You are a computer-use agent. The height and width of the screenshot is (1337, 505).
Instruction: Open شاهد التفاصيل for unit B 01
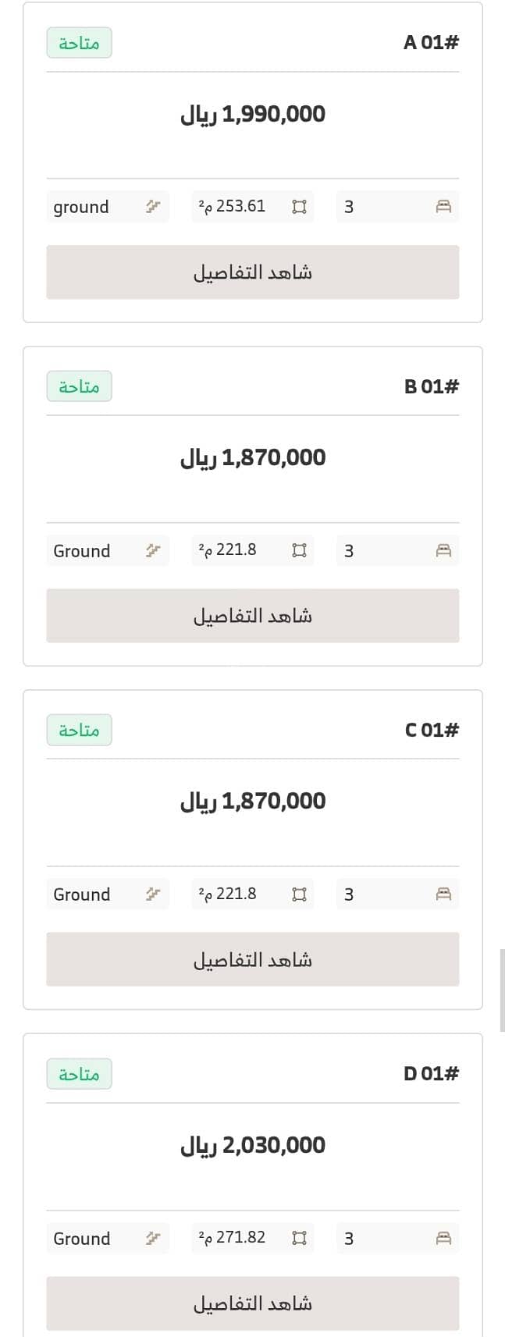pos(253,616)
